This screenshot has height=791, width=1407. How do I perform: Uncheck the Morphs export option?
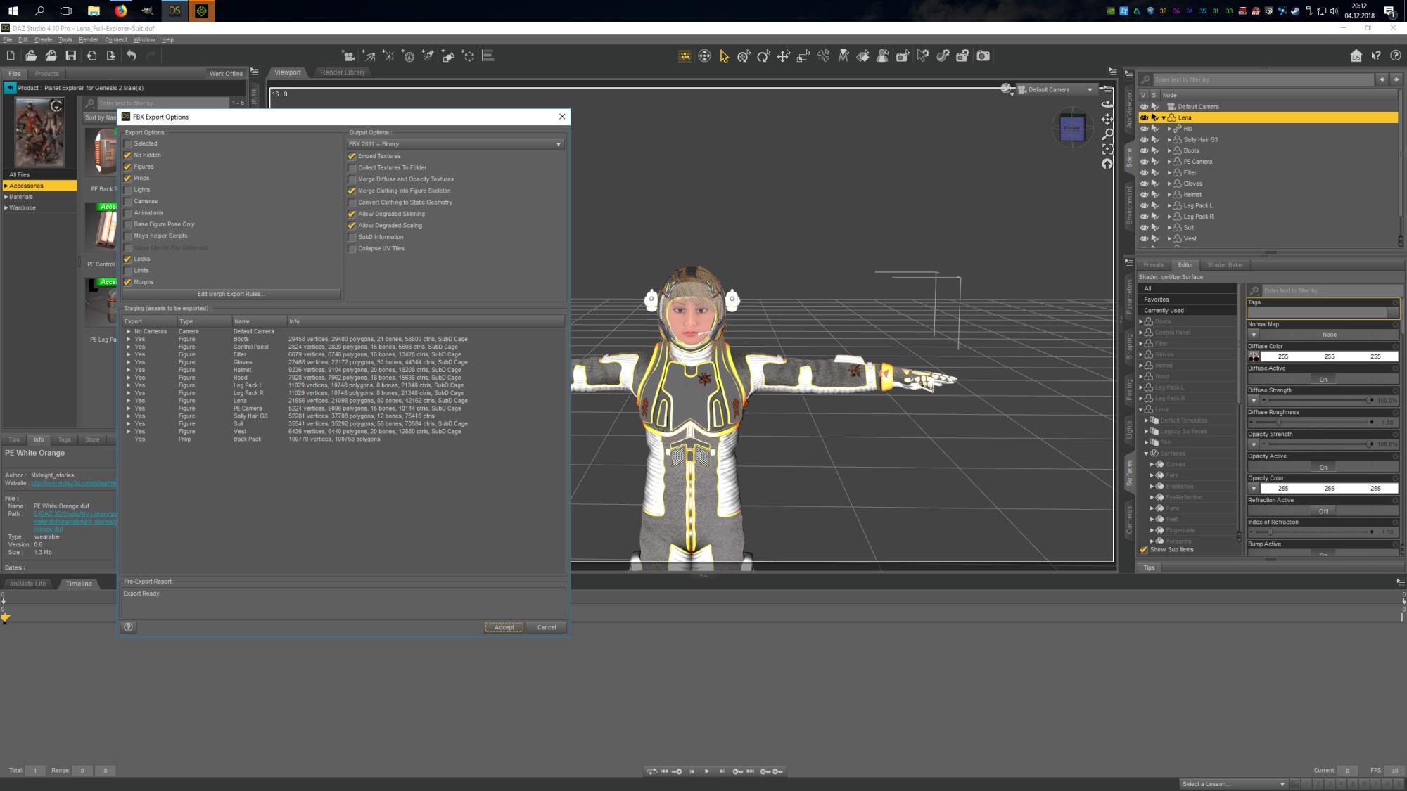point(127,282)
